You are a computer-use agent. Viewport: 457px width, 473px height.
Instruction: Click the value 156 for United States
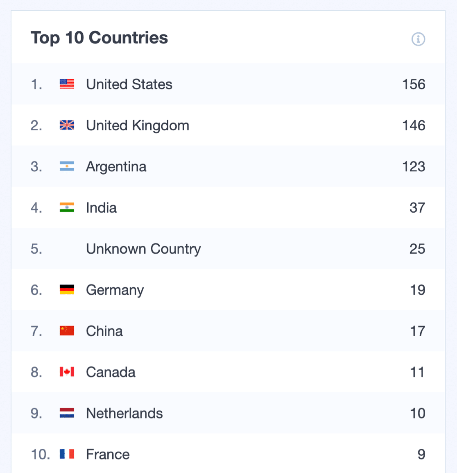click(414, 84)
